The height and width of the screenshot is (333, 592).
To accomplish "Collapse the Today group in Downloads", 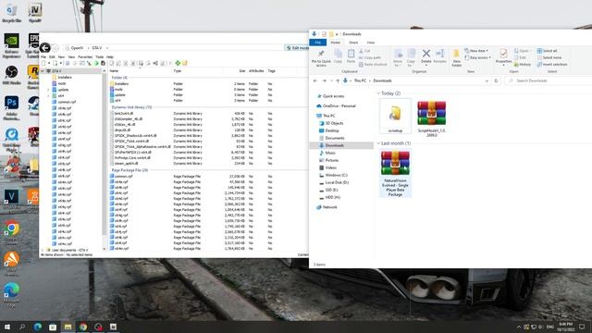I will point(378,93).
